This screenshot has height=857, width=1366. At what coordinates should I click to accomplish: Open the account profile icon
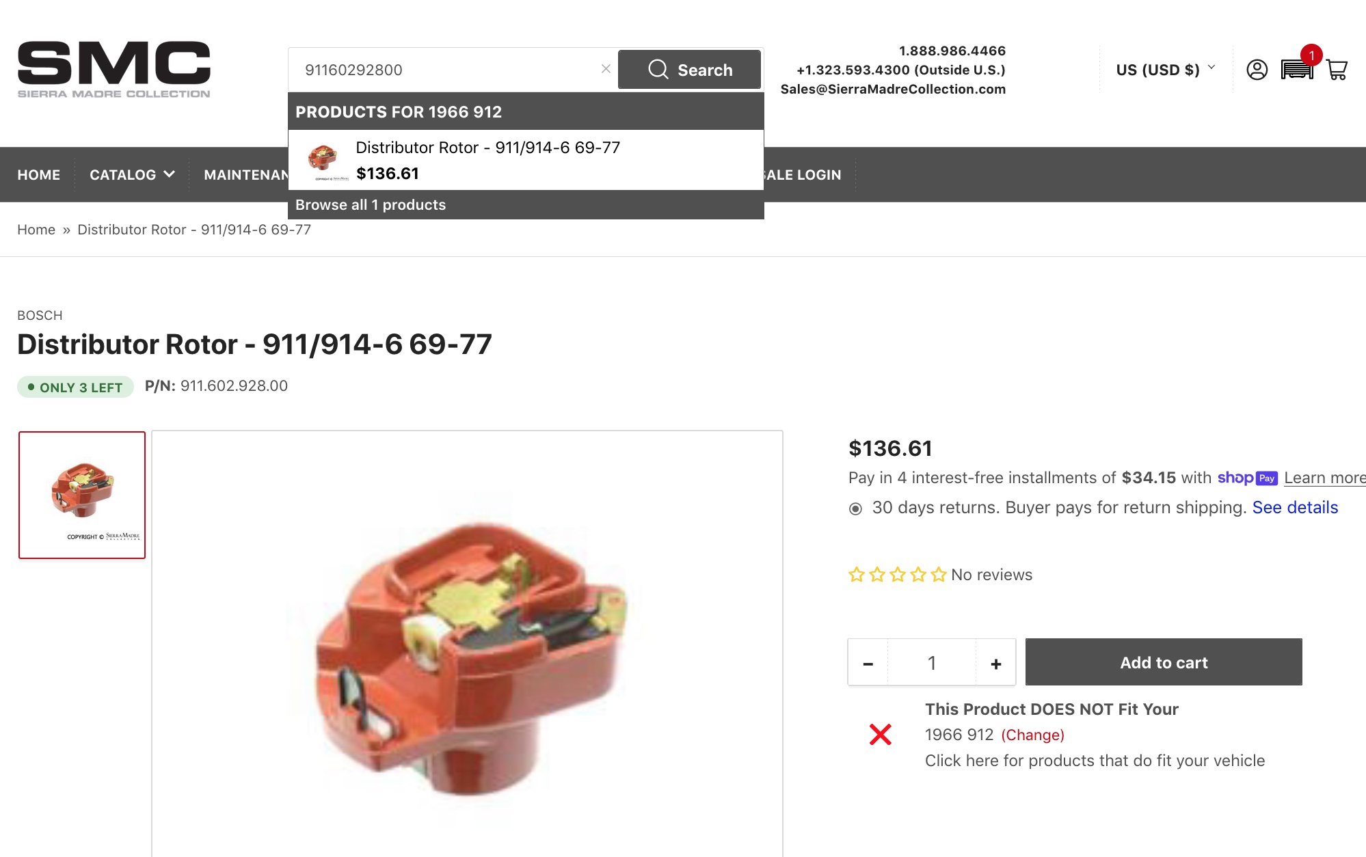[x=1257, y=70]
